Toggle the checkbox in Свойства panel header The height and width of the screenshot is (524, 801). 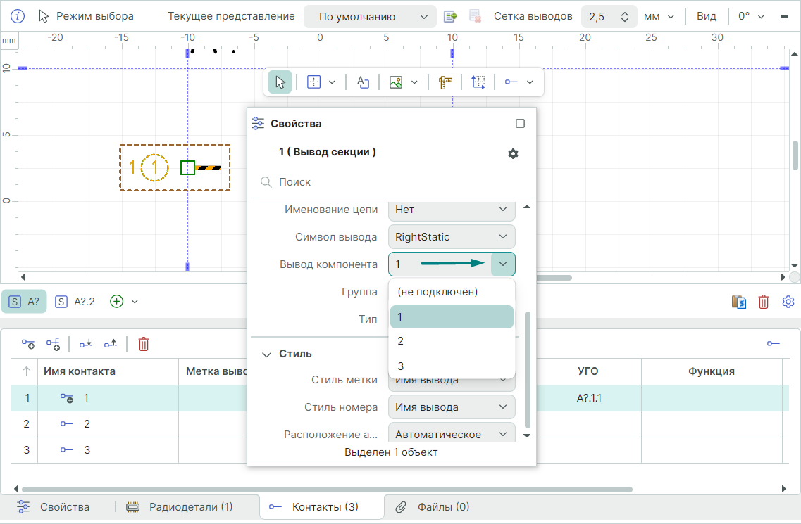(520, 124)
